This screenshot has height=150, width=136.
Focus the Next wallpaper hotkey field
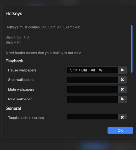coord(92,99)
